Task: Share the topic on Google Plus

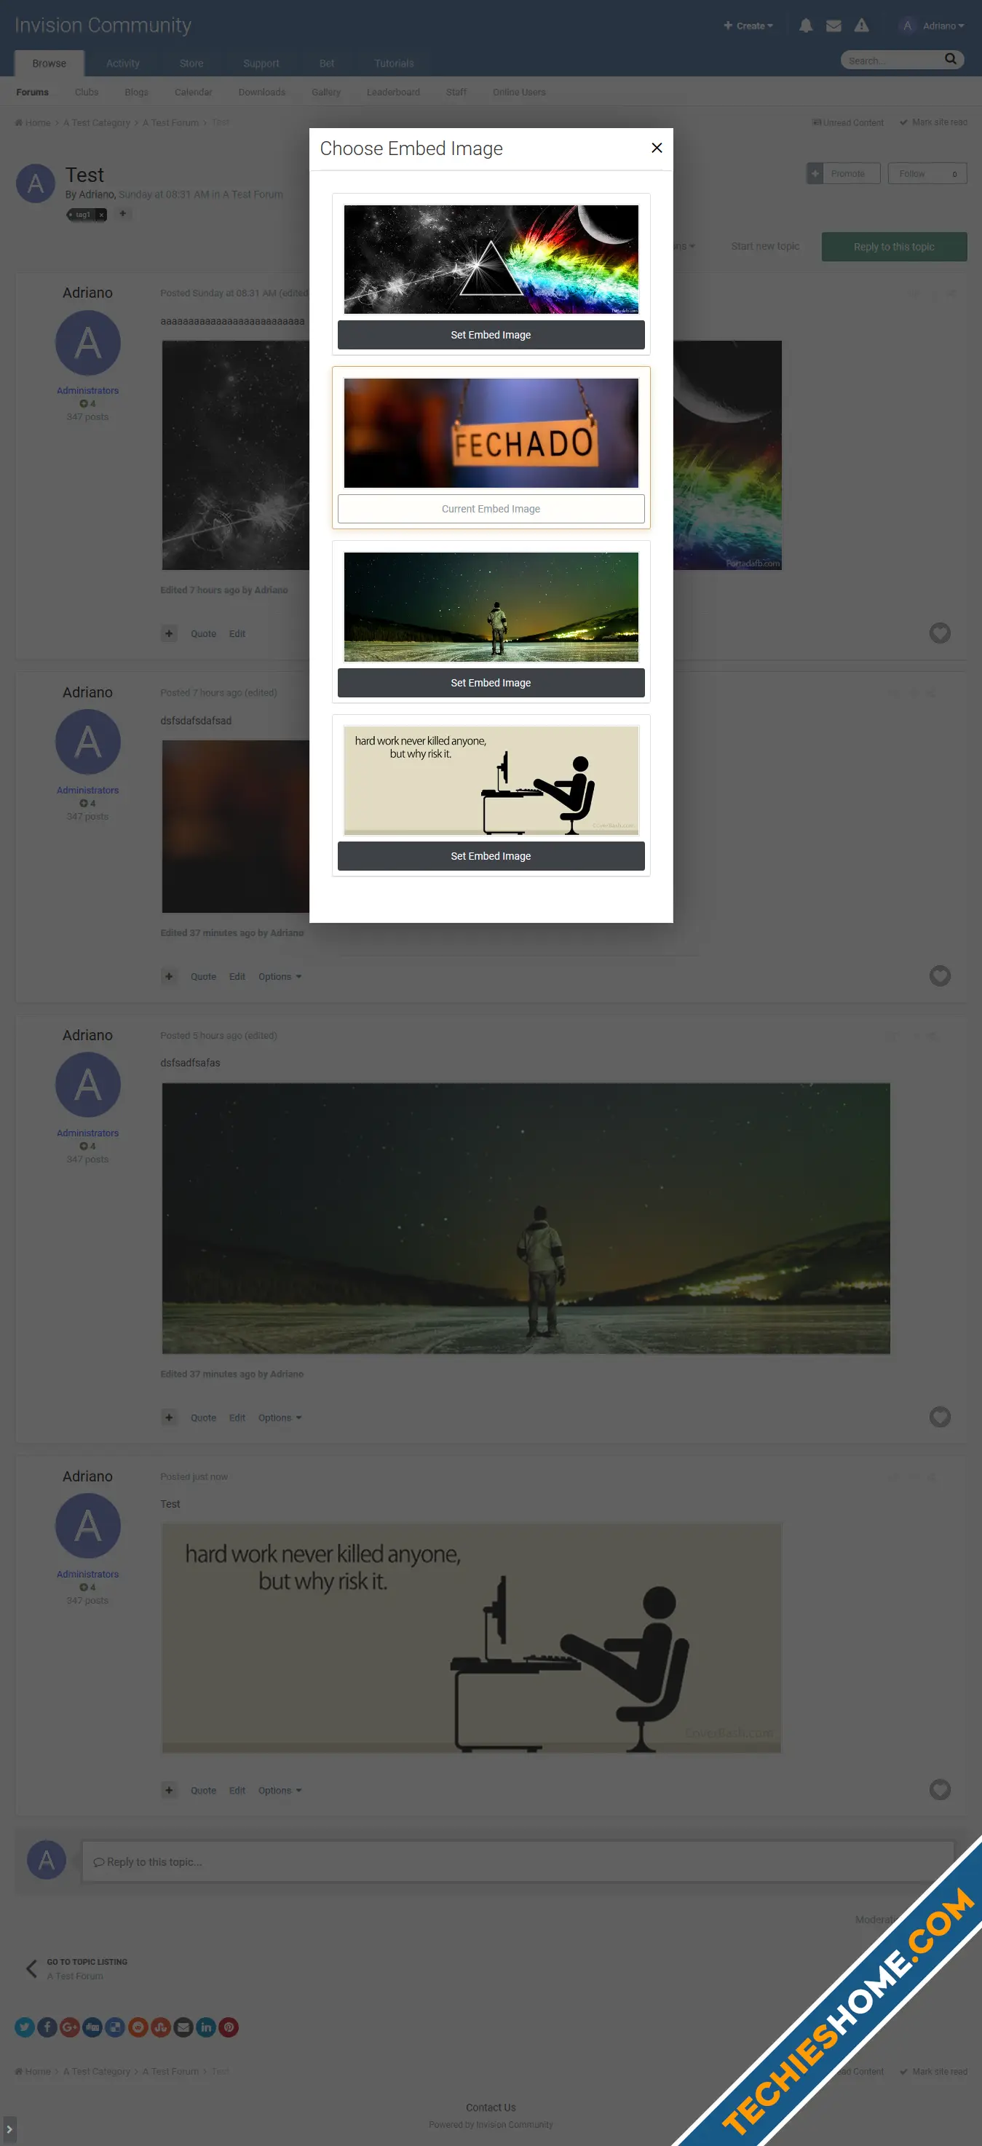Action: coord(70,2027)
